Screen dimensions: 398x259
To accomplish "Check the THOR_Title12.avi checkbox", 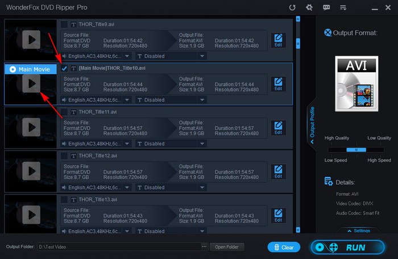I will 64,156.
